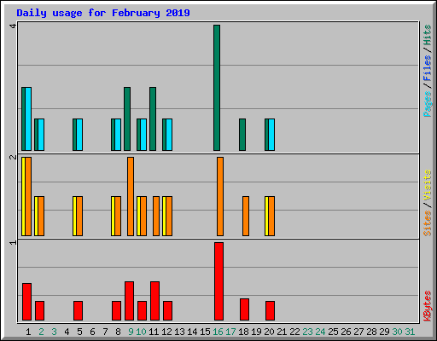
Task: Click the green Hits bar for day 11
Action: [153, 118]
